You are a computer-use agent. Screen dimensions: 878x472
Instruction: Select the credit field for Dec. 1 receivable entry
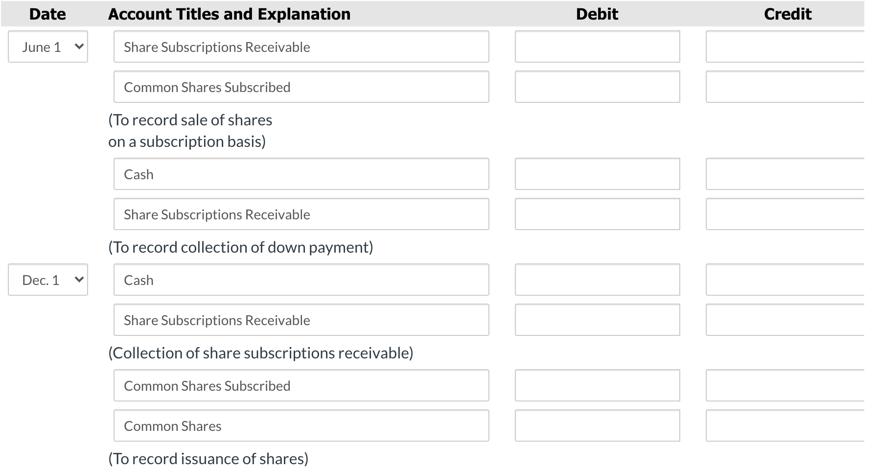coord(790,320)
